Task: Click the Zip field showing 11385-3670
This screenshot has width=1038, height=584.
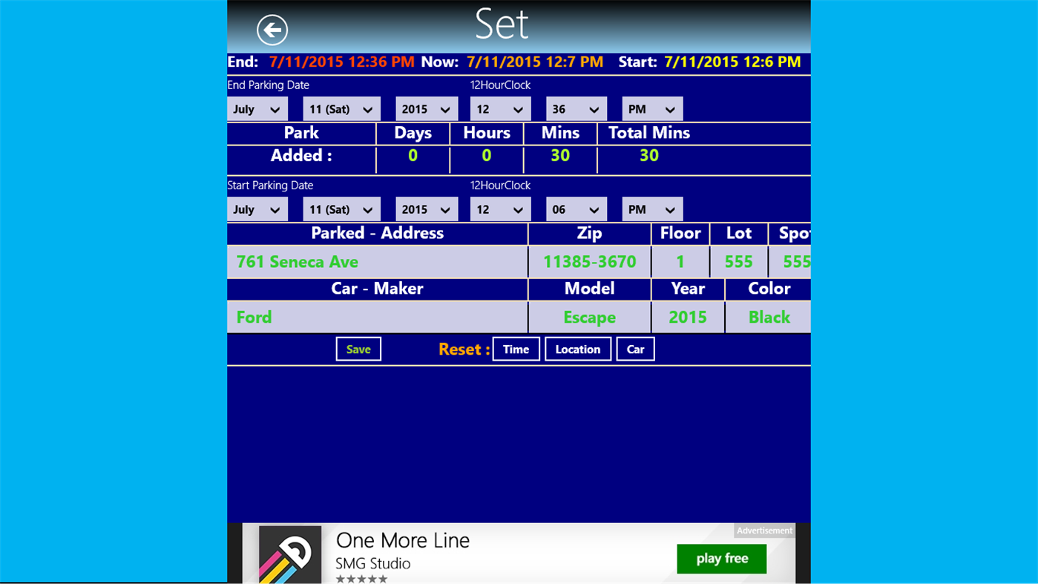Action: (589, 261)
